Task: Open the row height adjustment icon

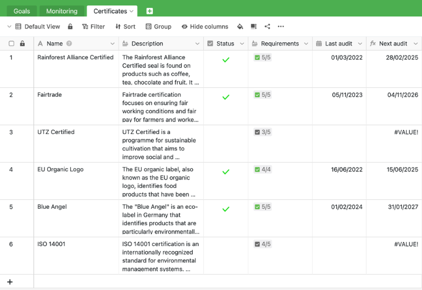Action: (x=253, y=26)
